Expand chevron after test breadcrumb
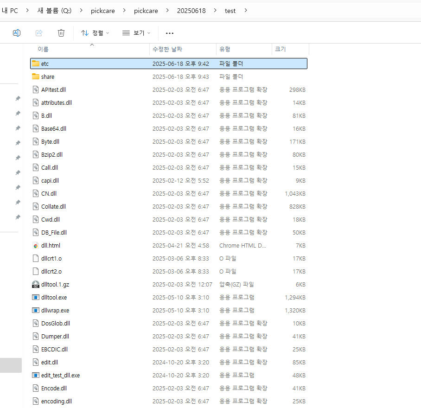Viewport: 421px width, 408px height. [x=246, y=11]
